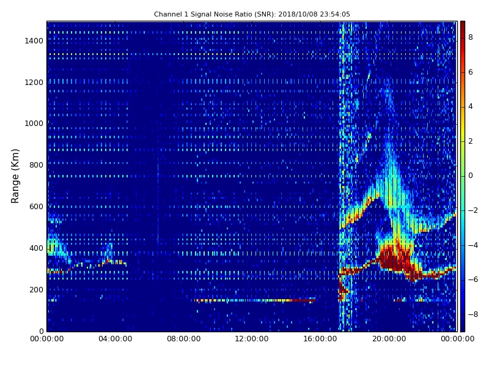Click the green midsection of the colorbar

(x=463, y=176)
